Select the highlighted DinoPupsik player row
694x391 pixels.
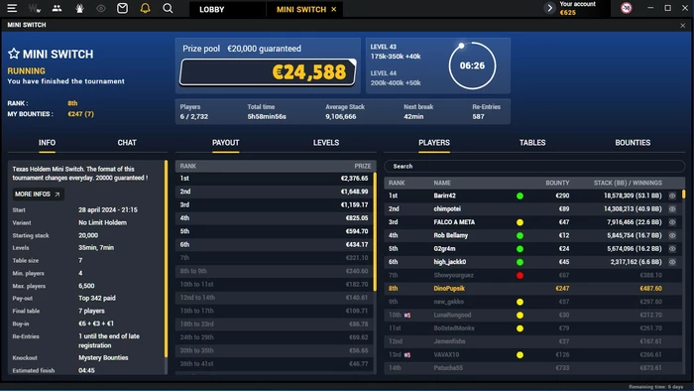(533, 288)
